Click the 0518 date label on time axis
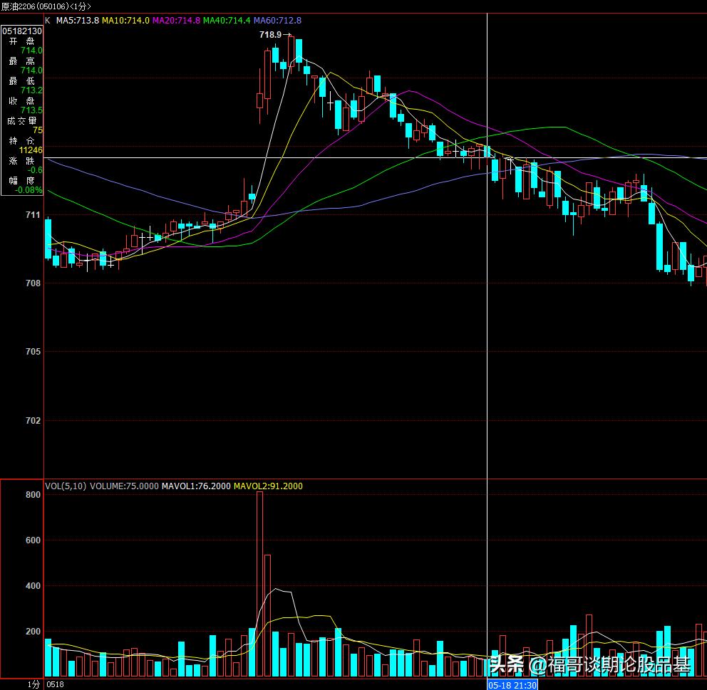Screen dimensions: 707x690 coord(55,684)
